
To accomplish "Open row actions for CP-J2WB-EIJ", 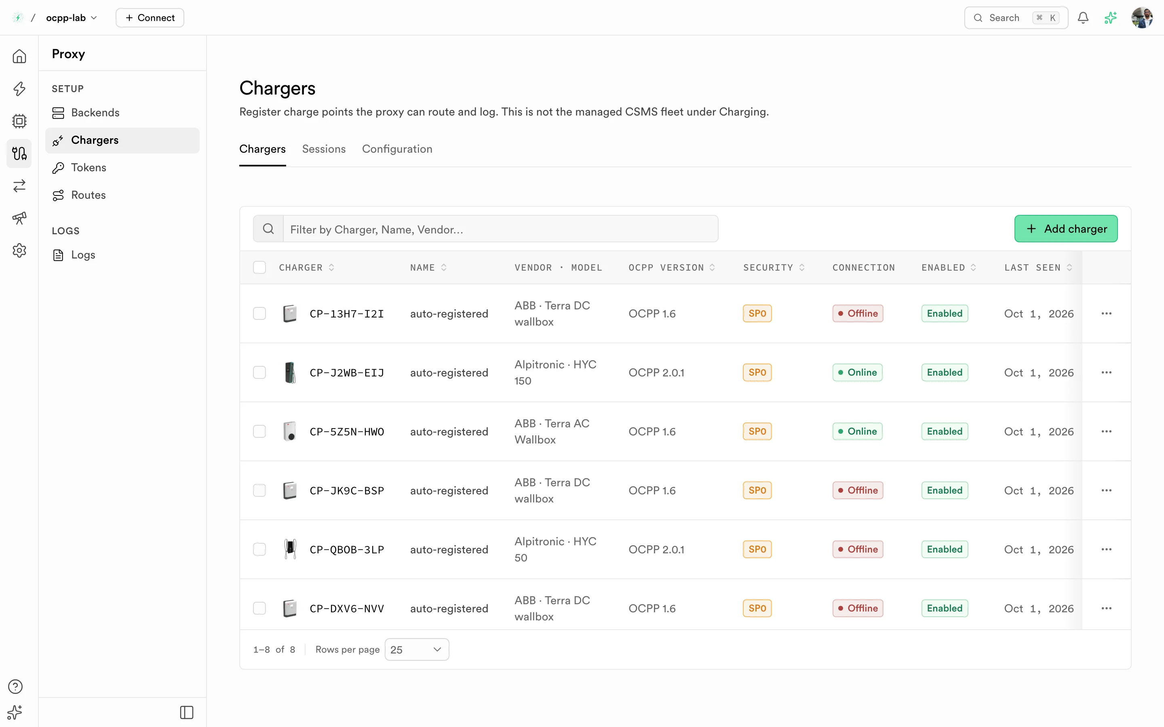I will 1106,372.
